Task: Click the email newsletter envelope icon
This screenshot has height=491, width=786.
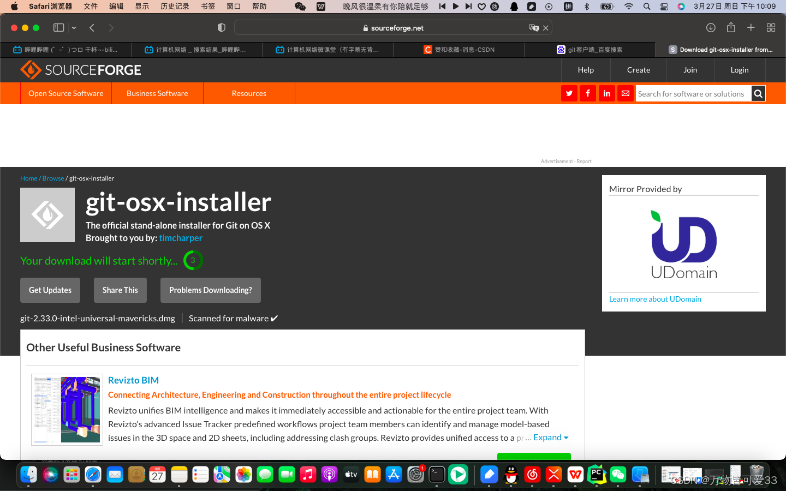Action: 626,93
